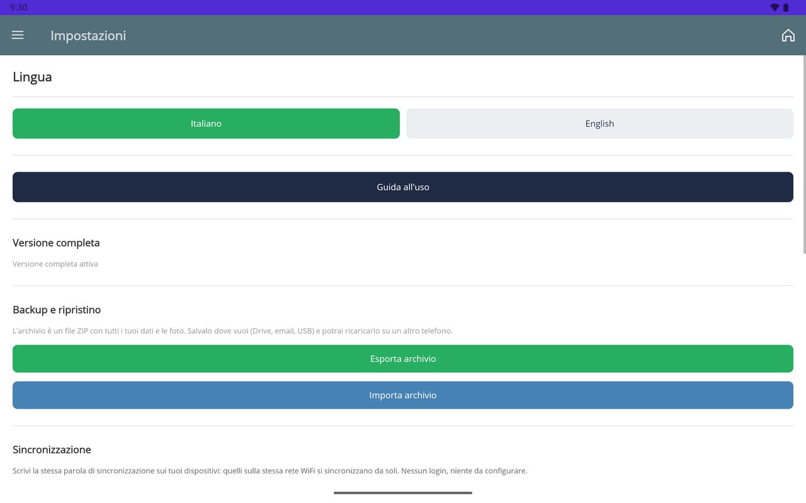Viewport: 806px width, 503px height.
Task: Click the page's vertical scrollbar
Action: 804,155
